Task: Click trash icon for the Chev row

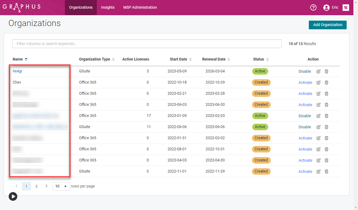Action: [x=327, y=82]
